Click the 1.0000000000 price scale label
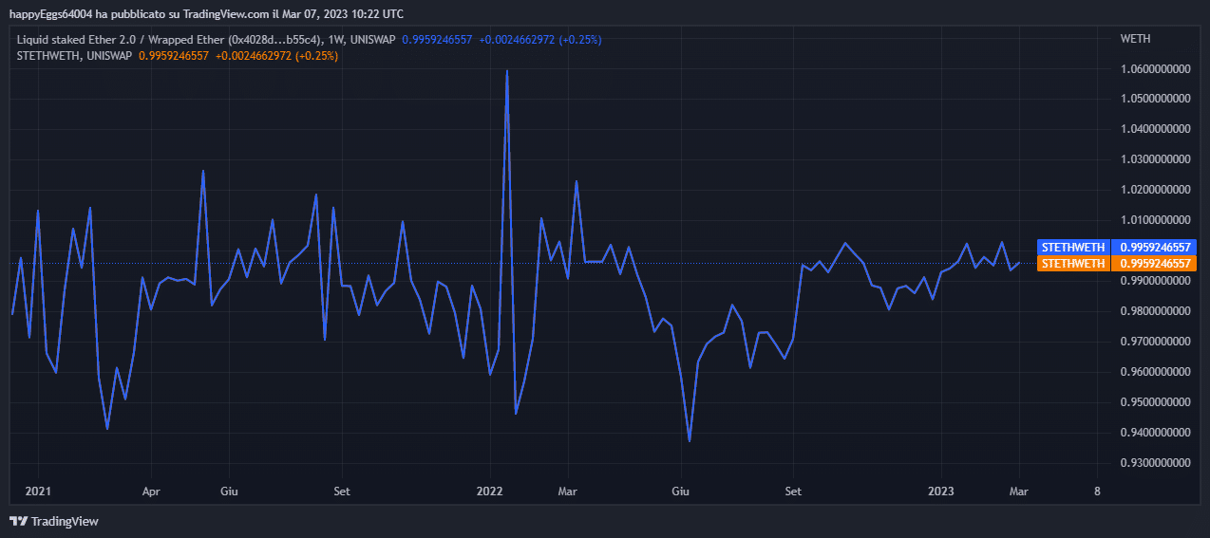The width and height of the screenshot is (1210, 538). coord(1155,250)
